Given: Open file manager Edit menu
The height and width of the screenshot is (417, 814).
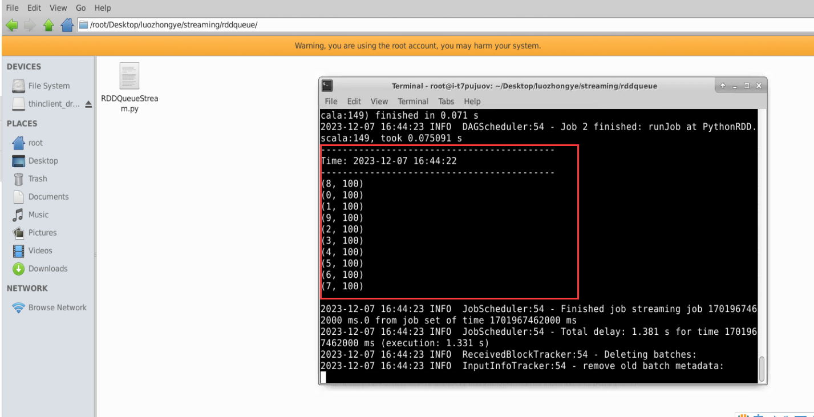Looking at the screenshot, I should coord(34,8).
